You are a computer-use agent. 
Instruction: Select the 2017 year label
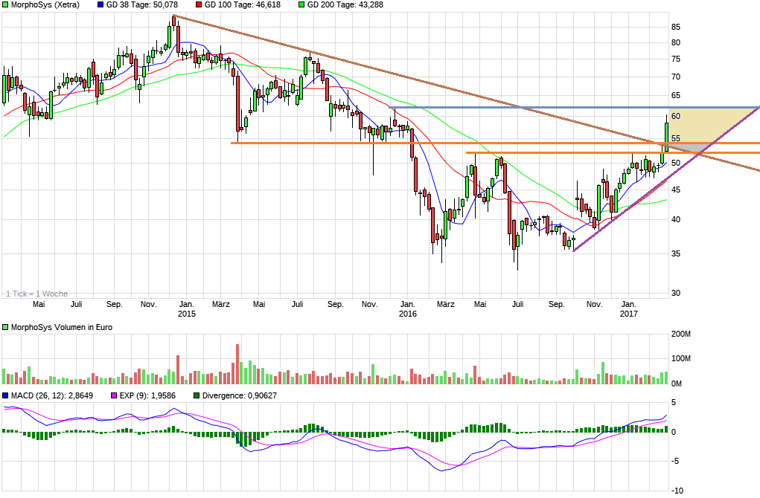(x=630, y=314)
